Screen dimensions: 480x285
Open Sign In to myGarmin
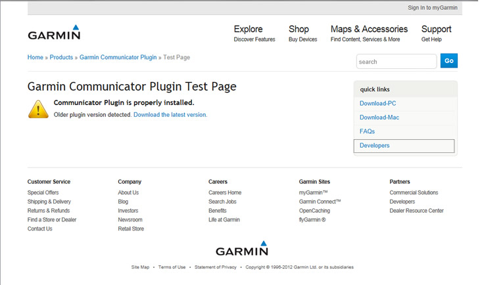[x=432, y=8]
